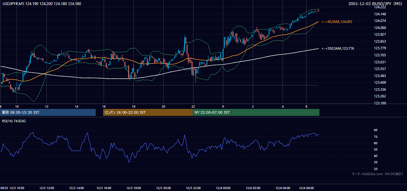Click the 12/3 18:00 time axis label
The width and height of the screenshot is (407, 191).
coord(134,188)
